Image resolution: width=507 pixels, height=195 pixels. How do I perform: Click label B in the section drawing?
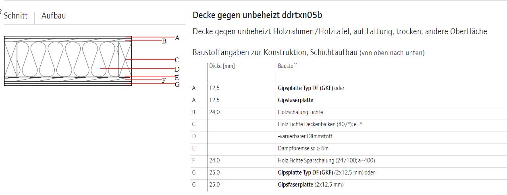164,41
